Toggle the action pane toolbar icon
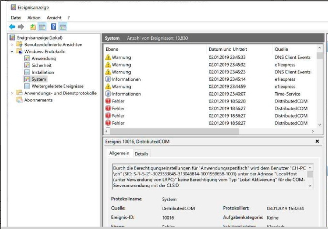Screen dimensions: 328x229 63,27
